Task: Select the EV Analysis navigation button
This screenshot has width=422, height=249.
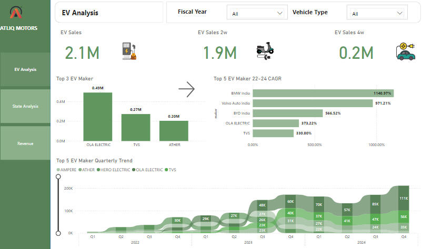Action: pos(25,69)
